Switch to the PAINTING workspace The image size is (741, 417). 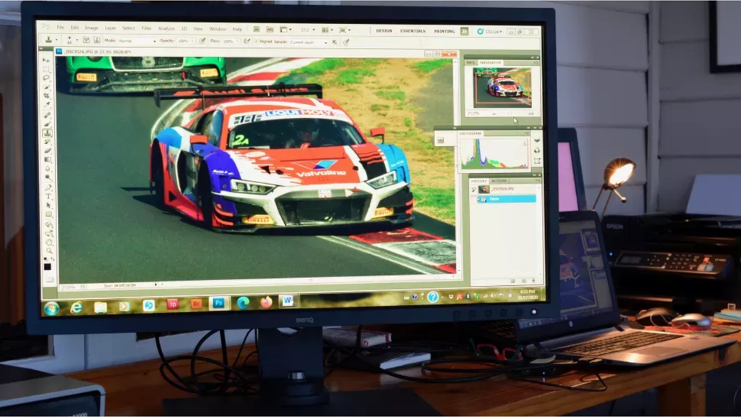[x=444, y=31]
